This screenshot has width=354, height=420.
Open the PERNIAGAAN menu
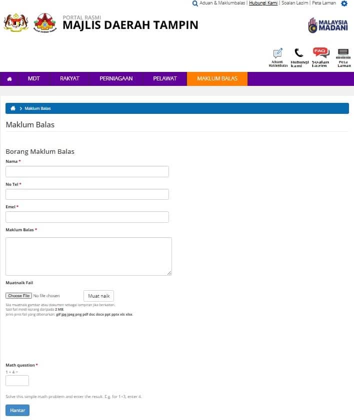click(116, 79)
